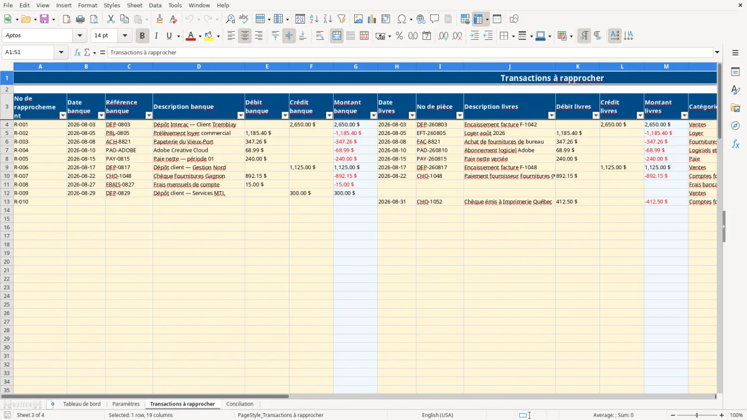Switch to the Paramètres sheet tab
747x420 pixels.
tap(126, 404)
